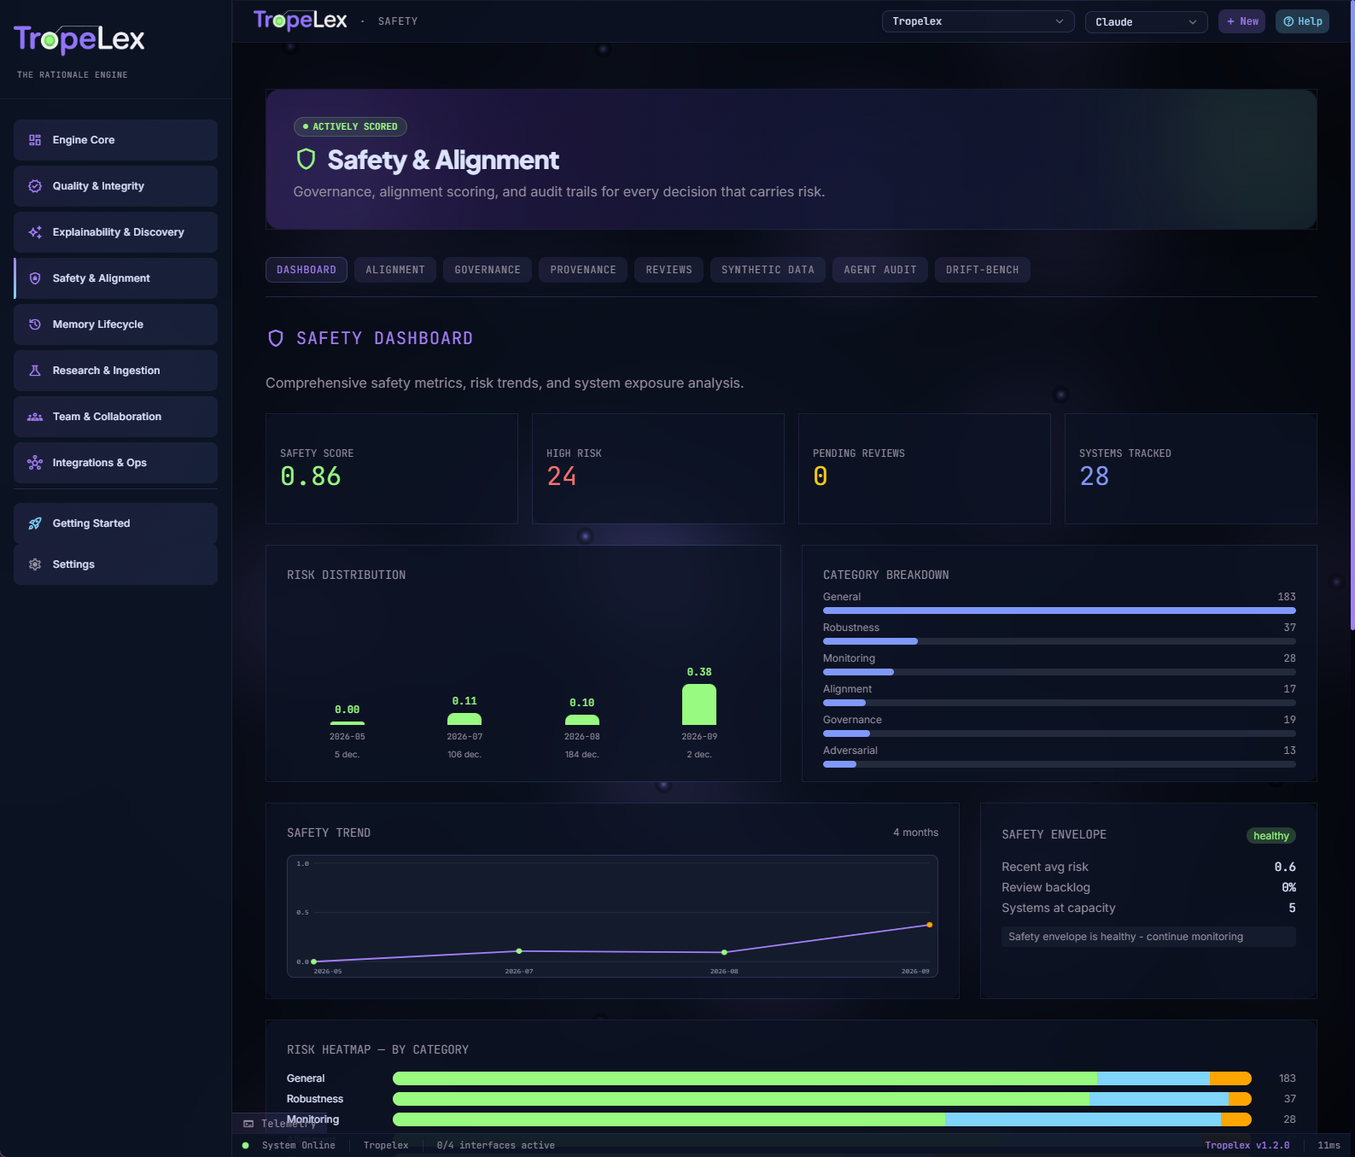Click the Settings gear icon
This screenshot has width=1355, height=1157.
pos(35,564)
